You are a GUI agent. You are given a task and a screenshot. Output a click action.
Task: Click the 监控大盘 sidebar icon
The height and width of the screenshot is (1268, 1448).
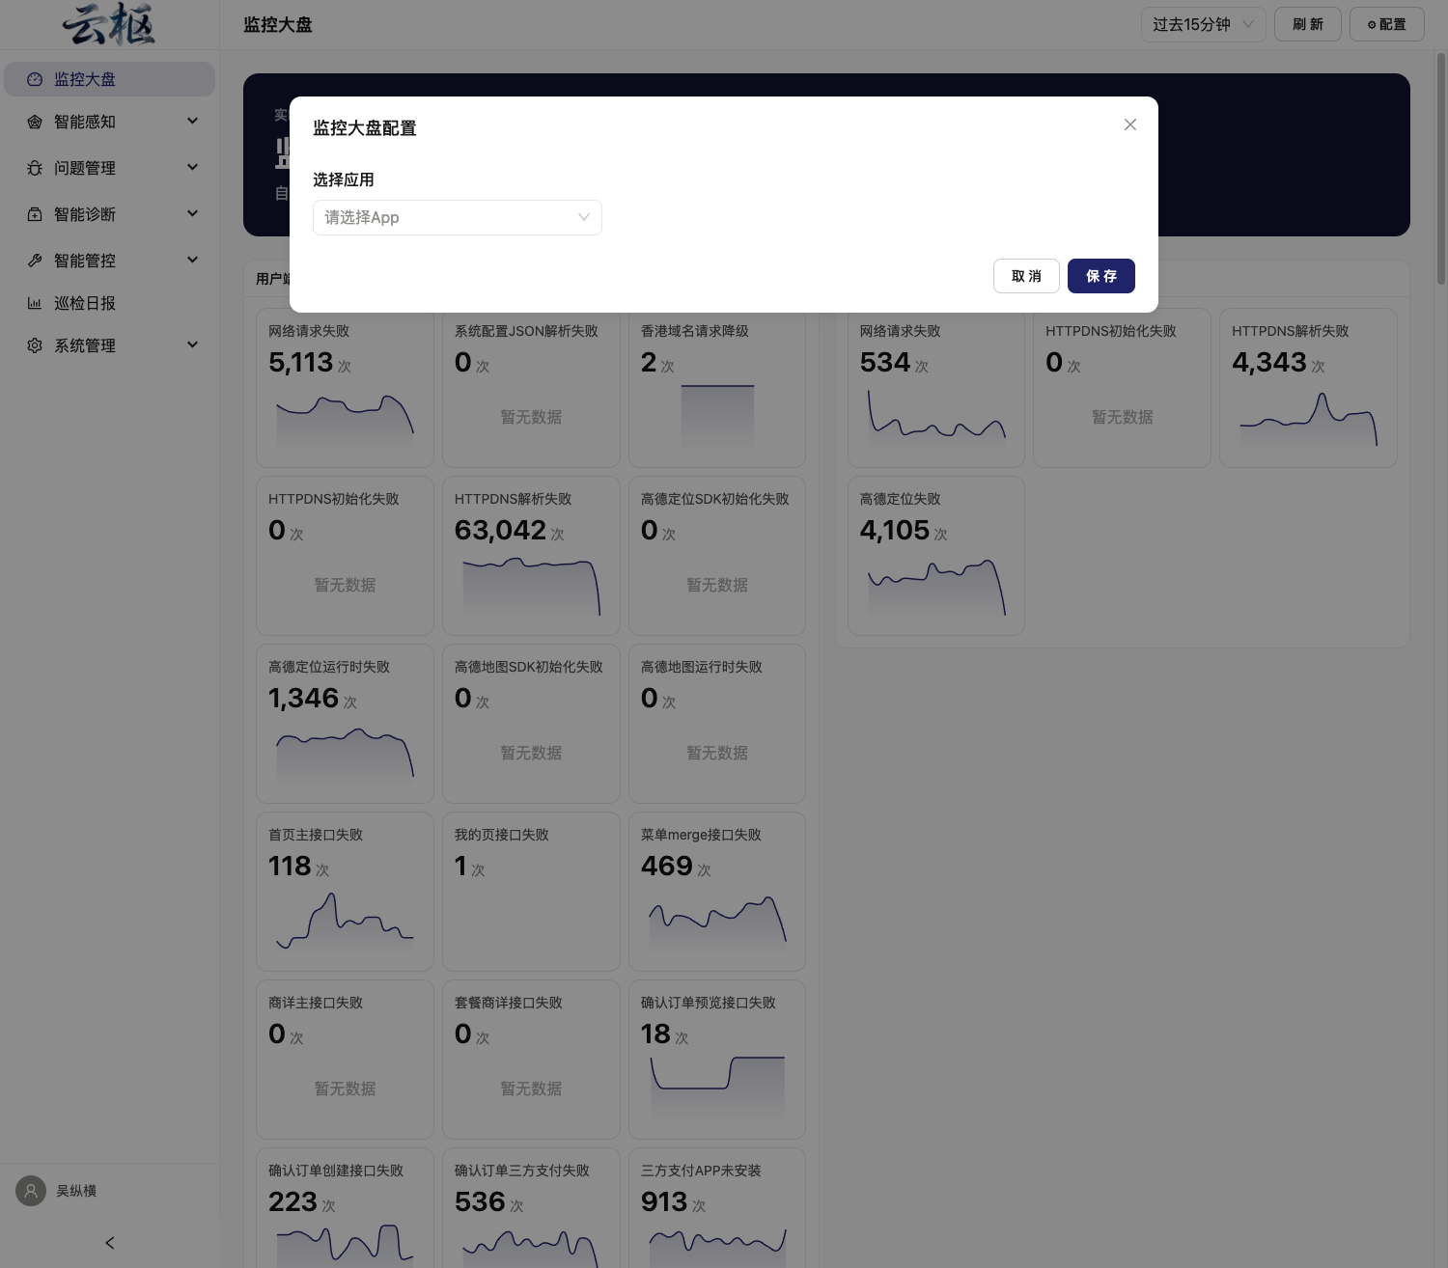coord(35,79)
